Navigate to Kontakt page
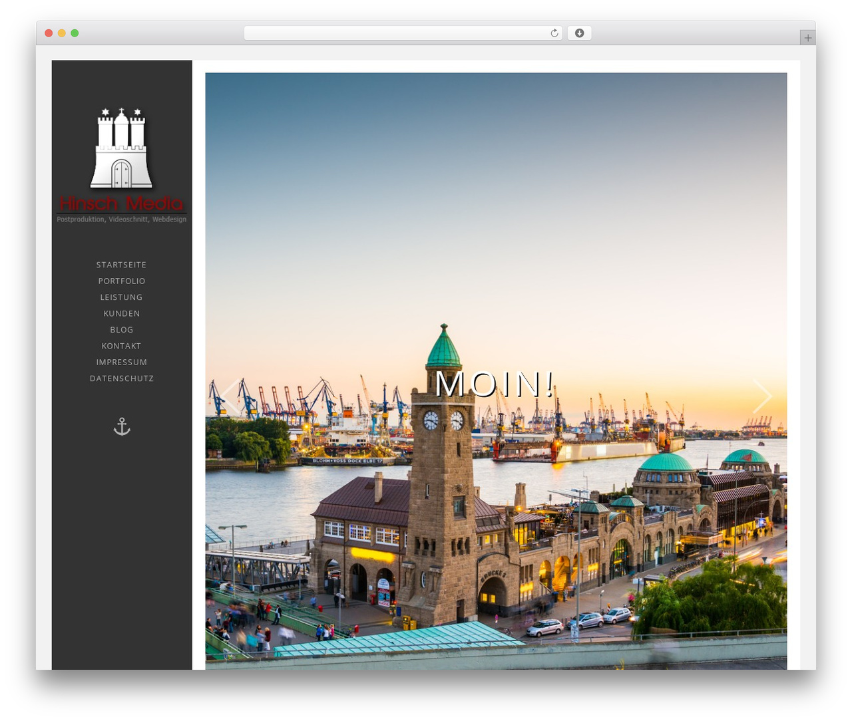 [x=121, y=346]
